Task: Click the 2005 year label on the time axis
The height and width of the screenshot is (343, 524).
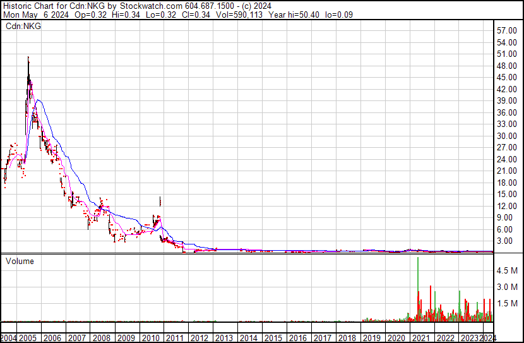Action: click(x=27, y=338)
